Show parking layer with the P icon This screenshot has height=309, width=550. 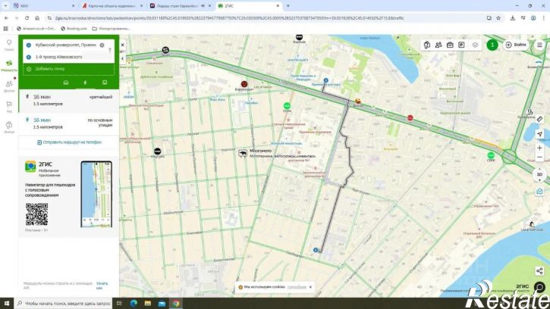(461, 45)
